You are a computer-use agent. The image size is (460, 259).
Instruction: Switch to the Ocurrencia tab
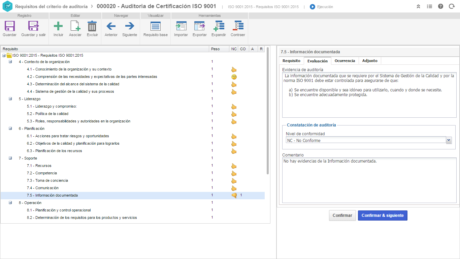[x=345, y=61]
